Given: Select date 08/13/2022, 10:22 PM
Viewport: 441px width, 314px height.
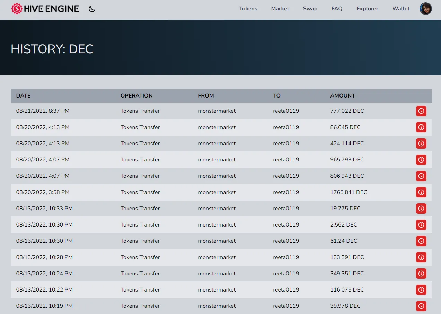Looking at the screenshot, I should coord(44,290).
